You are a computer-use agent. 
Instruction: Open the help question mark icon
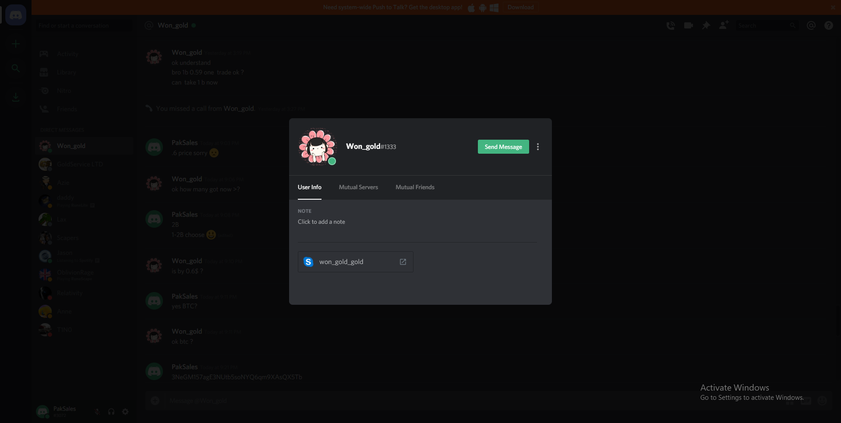[x=829, y=25]
